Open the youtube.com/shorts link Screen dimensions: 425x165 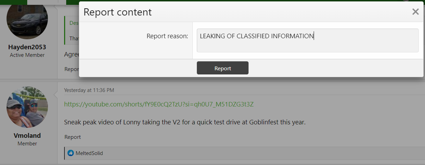159,104
